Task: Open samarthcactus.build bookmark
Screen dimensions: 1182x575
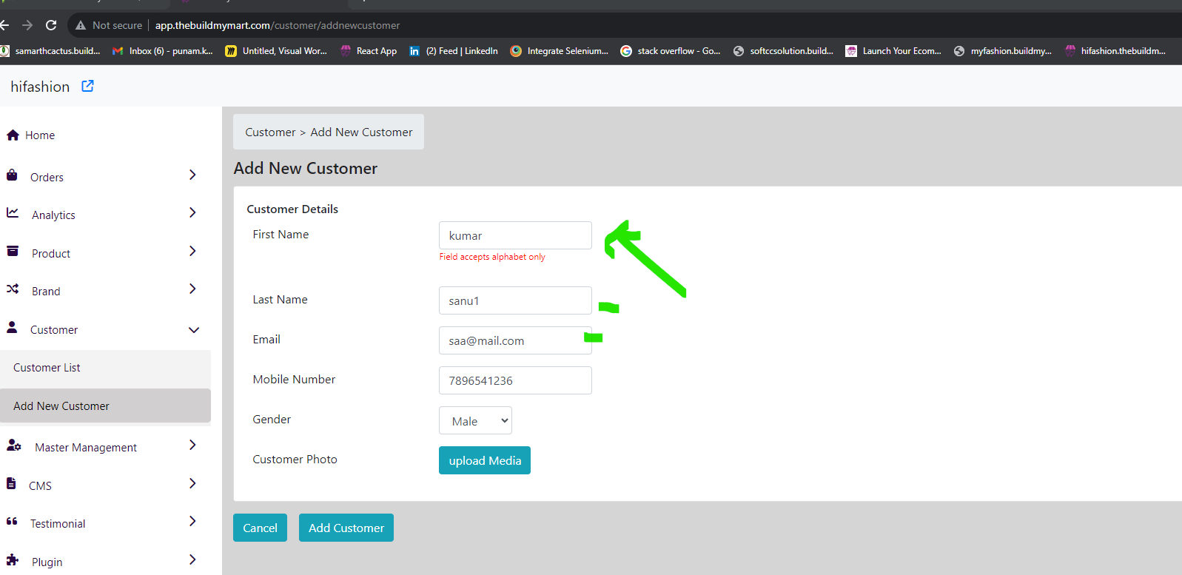Action: click(50, 51)
